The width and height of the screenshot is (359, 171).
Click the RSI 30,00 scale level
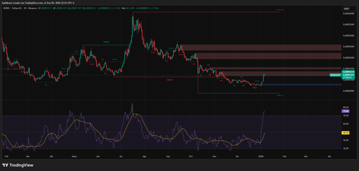tap(346, 149)
